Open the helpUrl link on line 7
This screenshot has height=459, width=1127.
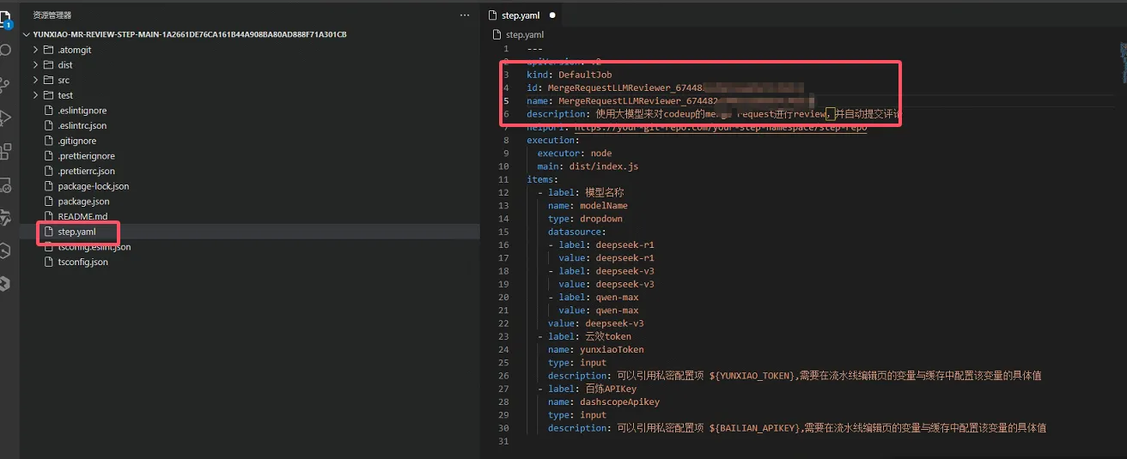point(720,127)
